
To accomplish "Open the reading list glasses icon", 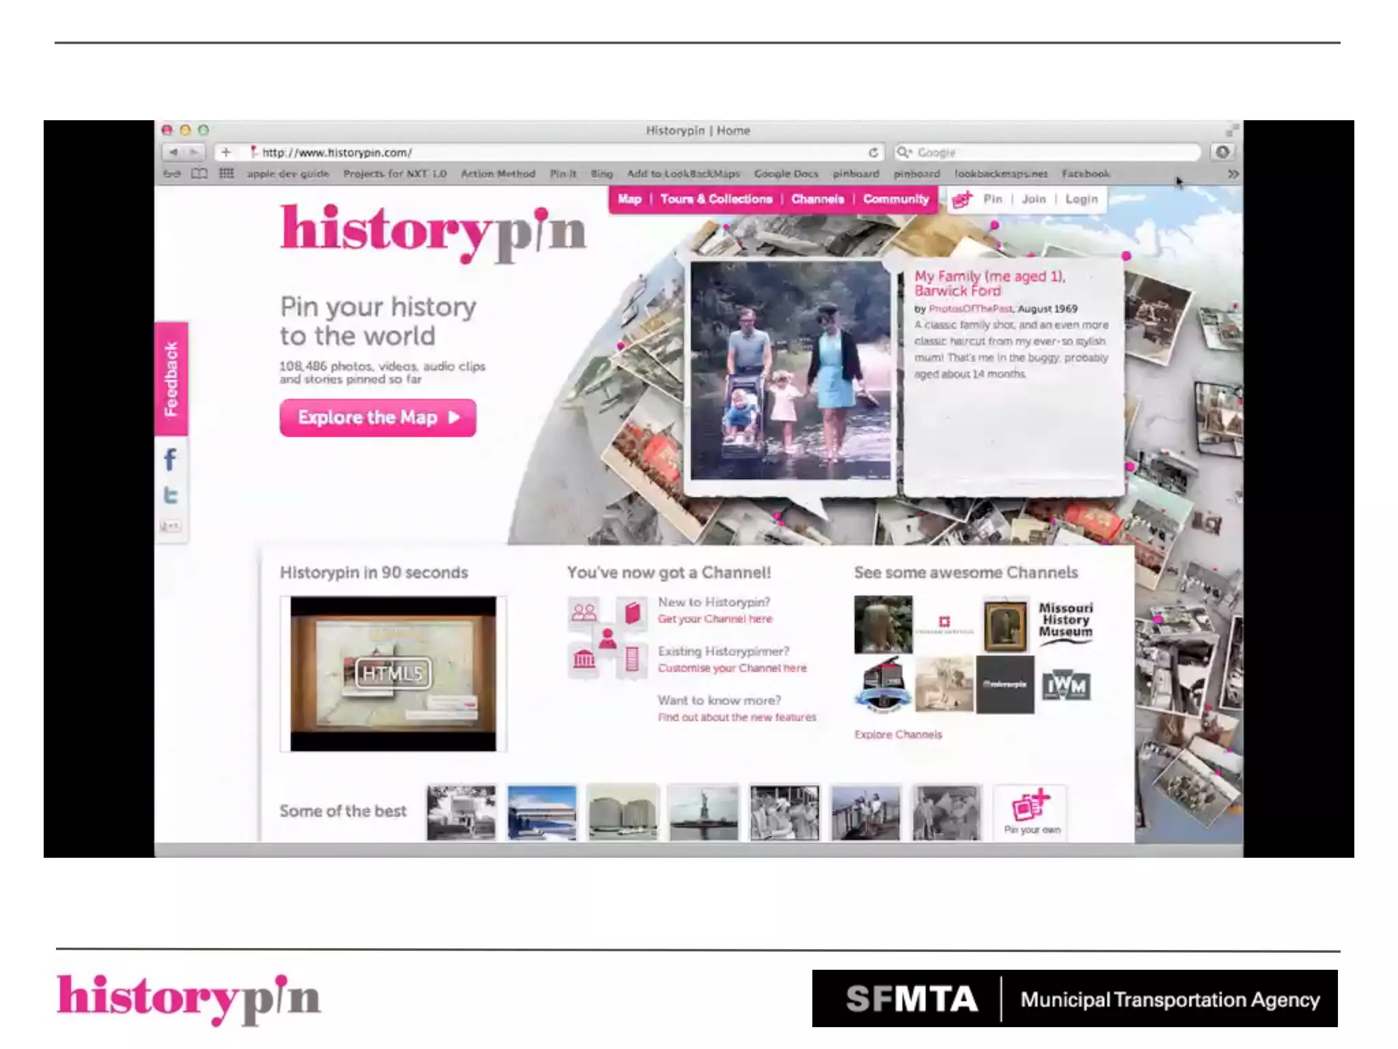I will [x=171, y=174].
